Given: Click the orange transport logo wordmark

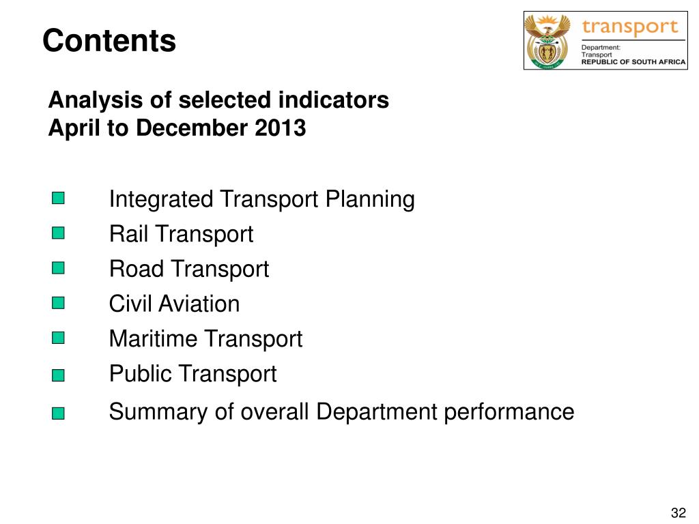Looking at the screenshot, I should click(x=630, y=27).
